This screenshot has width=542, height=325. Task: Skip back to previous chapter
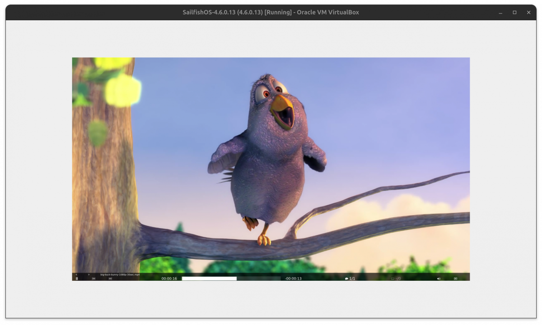pyautogui.click(x=93, y=279)
